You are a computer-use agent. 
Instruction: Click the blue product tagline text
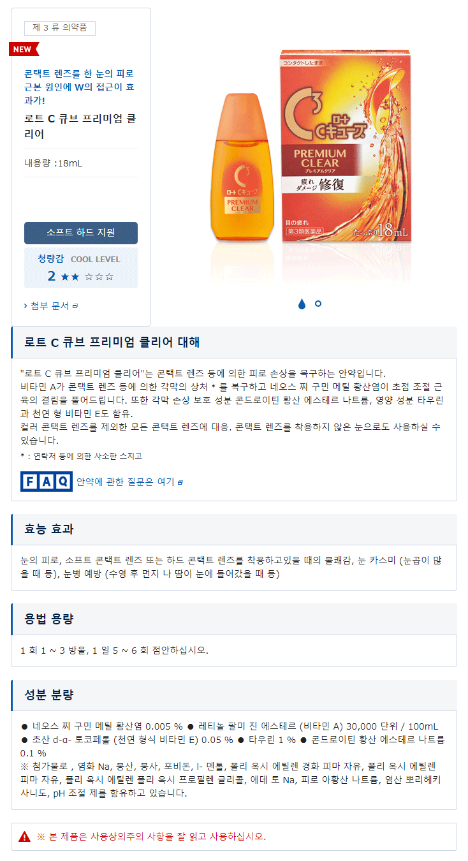84,87
